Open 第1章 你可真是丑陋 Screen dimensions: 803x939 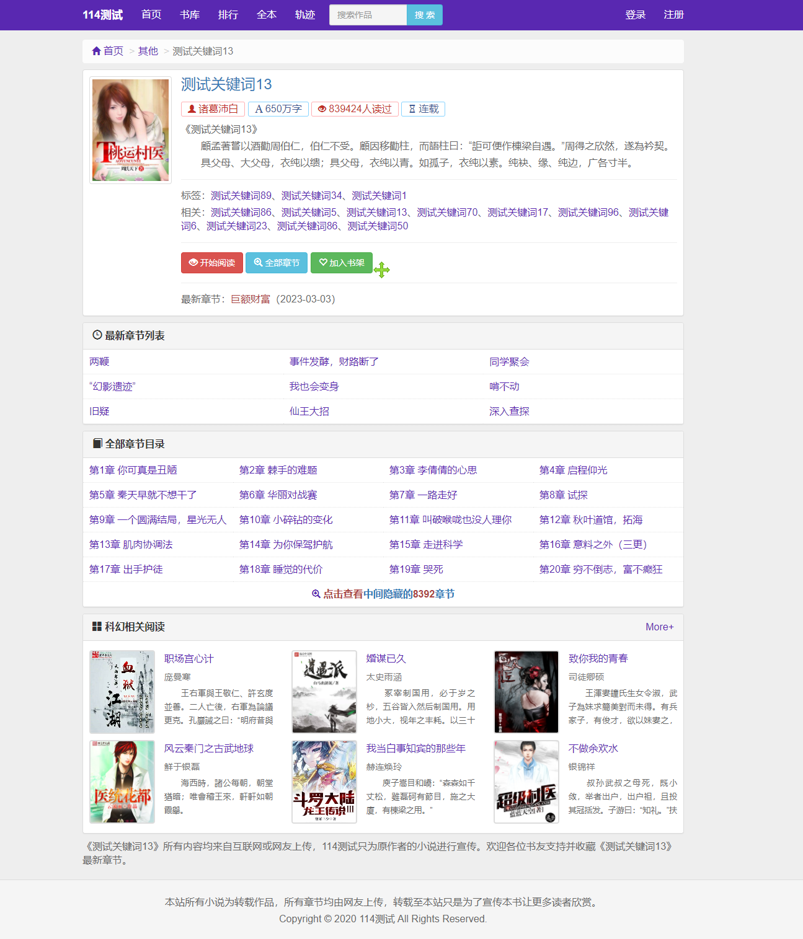point(133,470)
